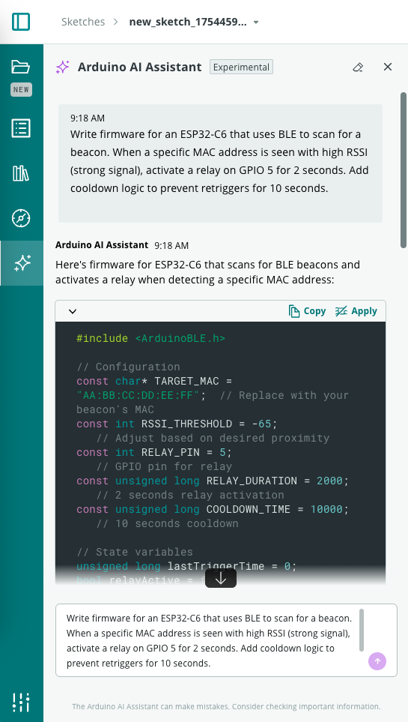Viewport: 408px width, 722px height.
Task: Click the RELAY_PIN = 5 line
Action: click(x=154, y=452)
